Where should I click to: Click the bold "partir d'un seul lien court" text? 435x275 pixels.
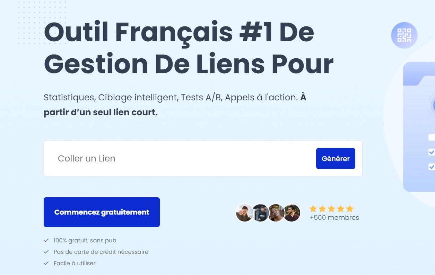[101, 113]
